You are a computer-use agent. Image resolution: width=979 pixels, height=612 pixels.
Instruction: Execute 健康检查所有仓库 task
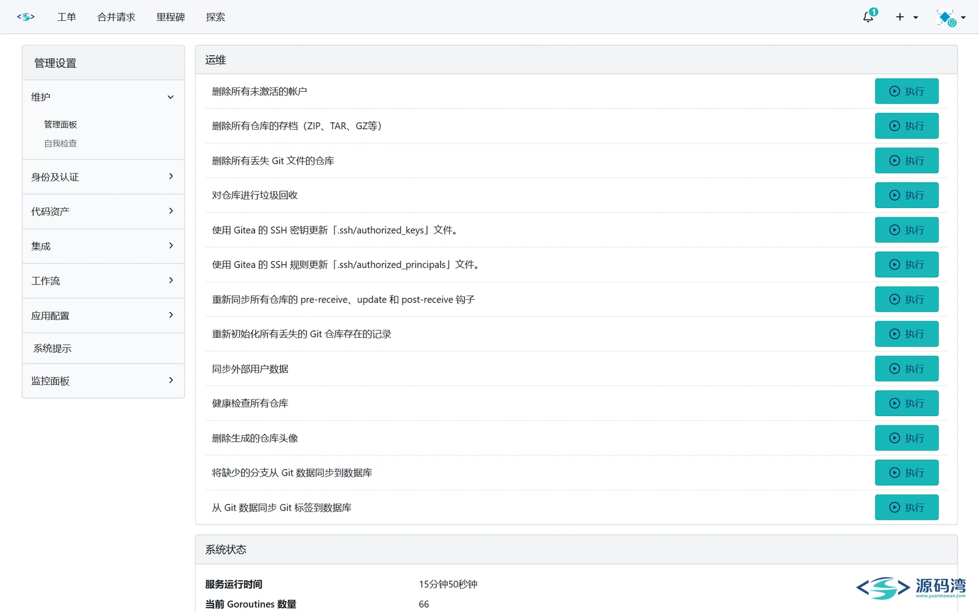click(906, 403)
